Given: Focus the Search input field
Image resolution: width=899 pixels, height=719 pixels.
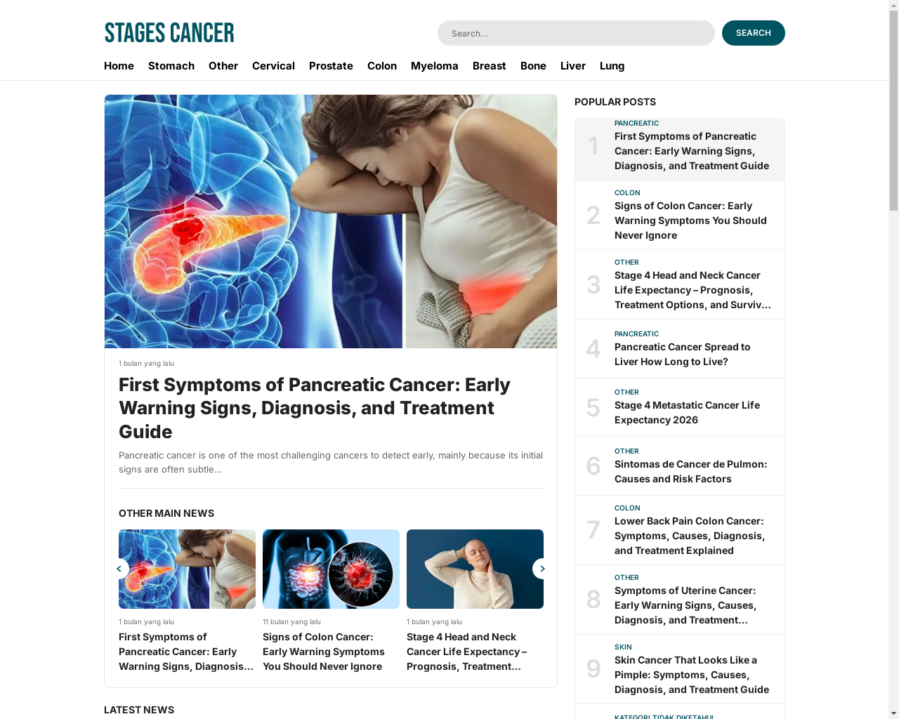Looking at the screenshot, I should [576, 33].
